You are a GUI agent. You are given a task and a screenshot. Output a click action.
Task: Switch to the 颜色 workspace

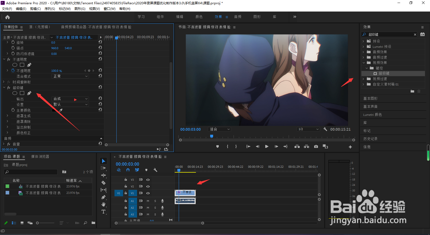(x=199, y=17)
